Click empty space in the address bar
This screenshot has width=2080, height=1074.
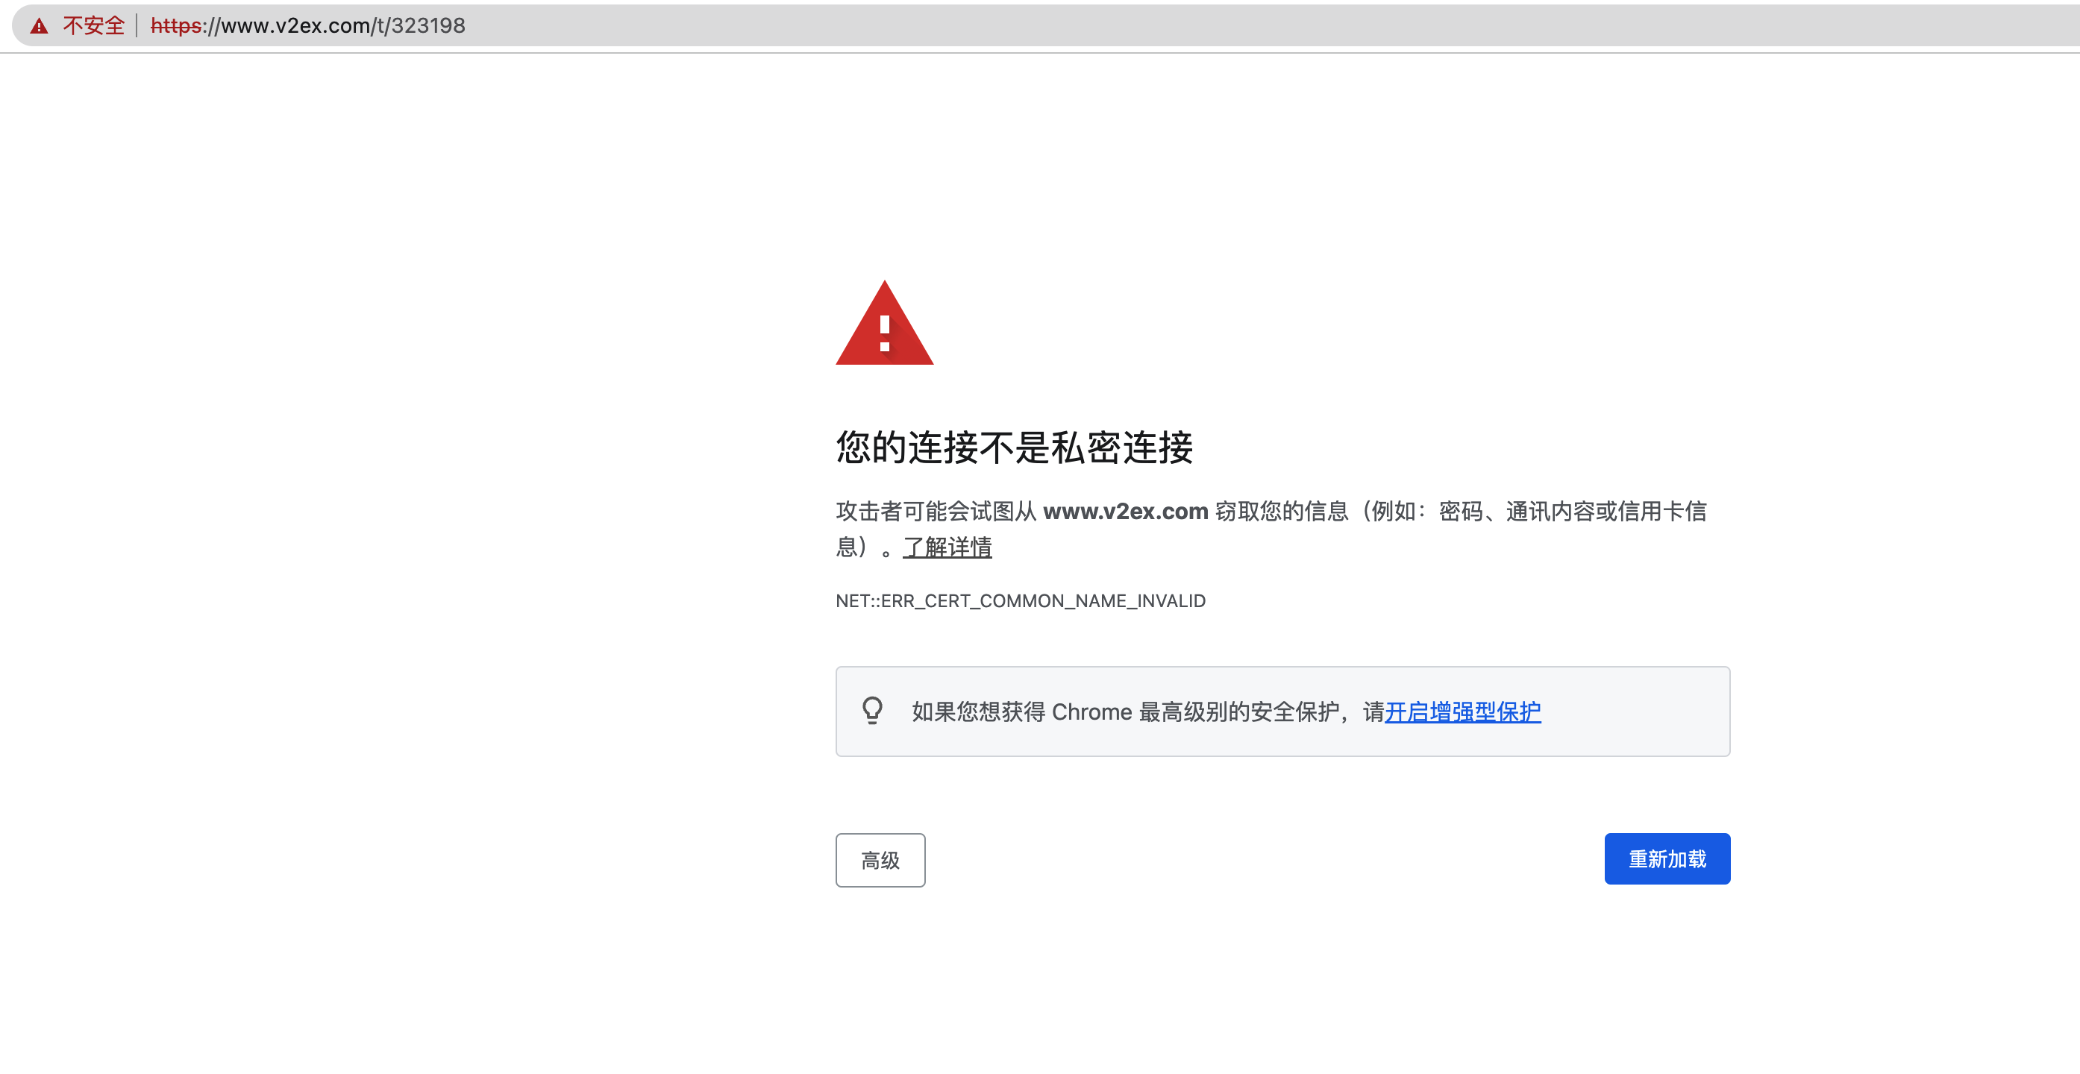pyautogui.click(x=1211, y=26)
